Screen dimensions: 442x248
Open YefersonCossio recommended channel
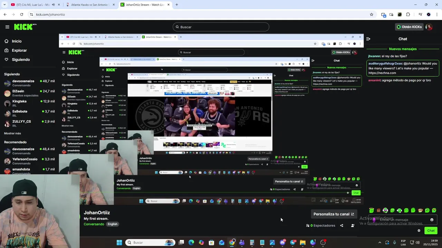point(29,161)
